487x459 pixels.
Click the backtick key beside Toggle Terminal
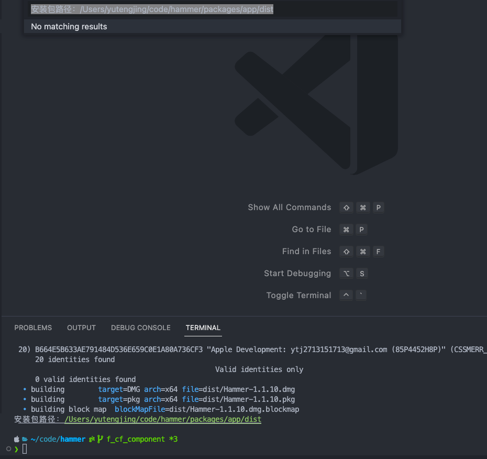pos(361,295)
